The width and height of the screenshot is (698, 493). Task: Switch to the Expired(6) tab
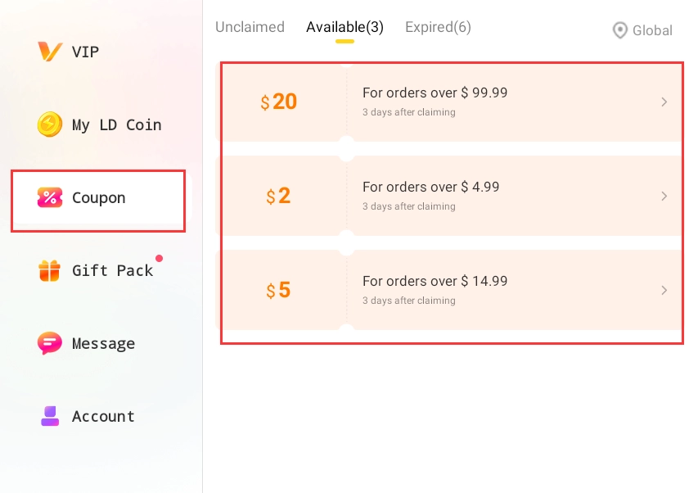(438, 27)
